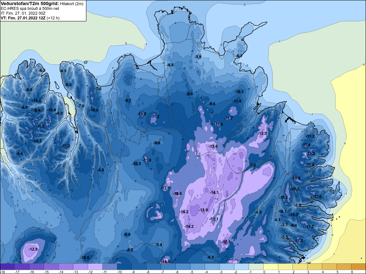This screenshot has width=366, height=274.
Task: Select the legend swatch between -2 and -1
Action: click(x=241, y=267)
